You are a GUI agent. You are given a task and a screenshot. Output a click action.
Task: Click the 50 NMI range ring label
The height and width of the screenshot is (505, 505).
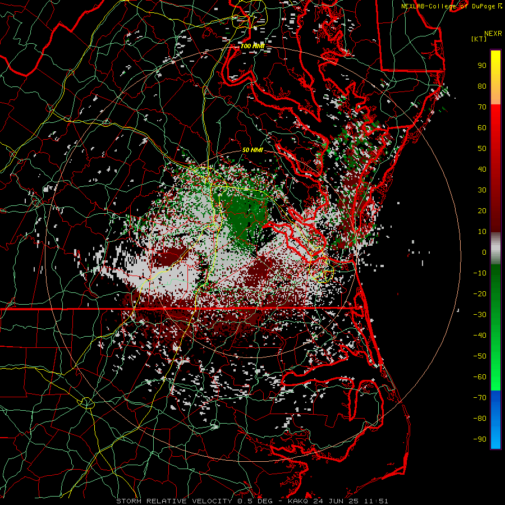click(x=252, y=150)
